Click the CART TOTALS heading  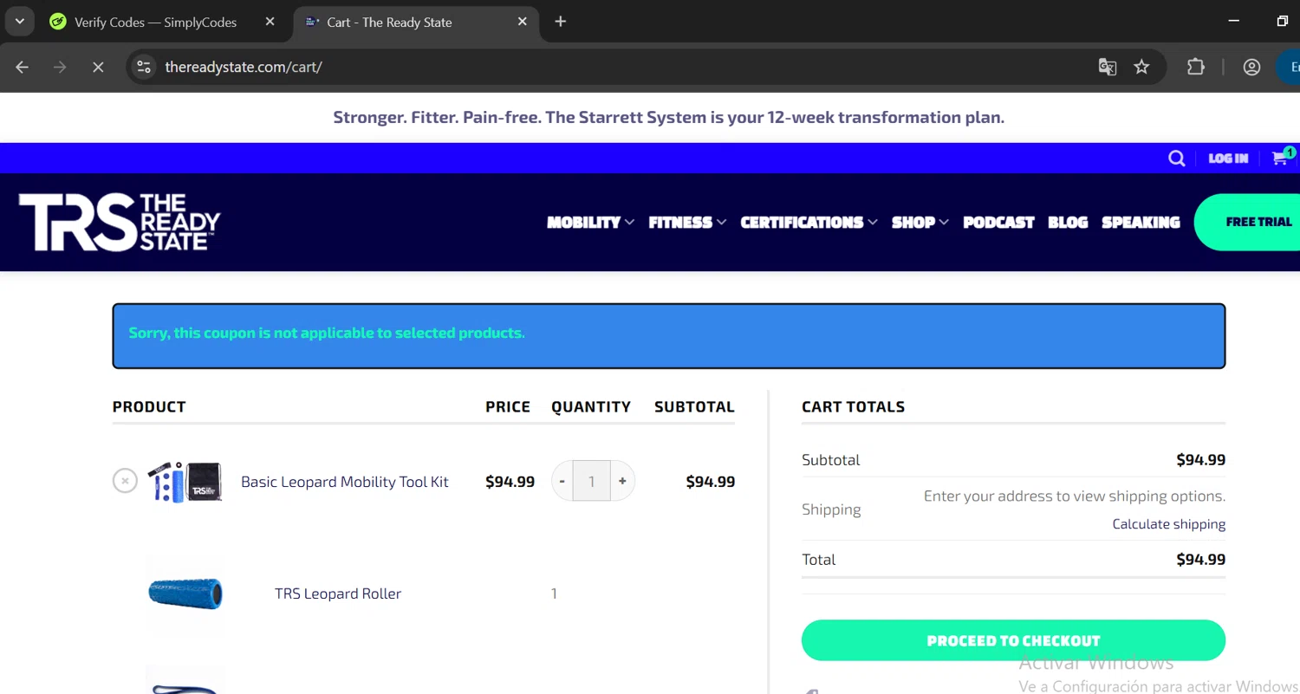853,406
